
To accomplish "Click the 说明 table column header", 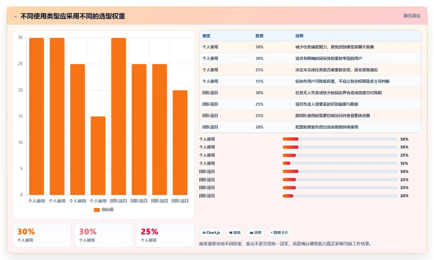I will click(299, 36).
